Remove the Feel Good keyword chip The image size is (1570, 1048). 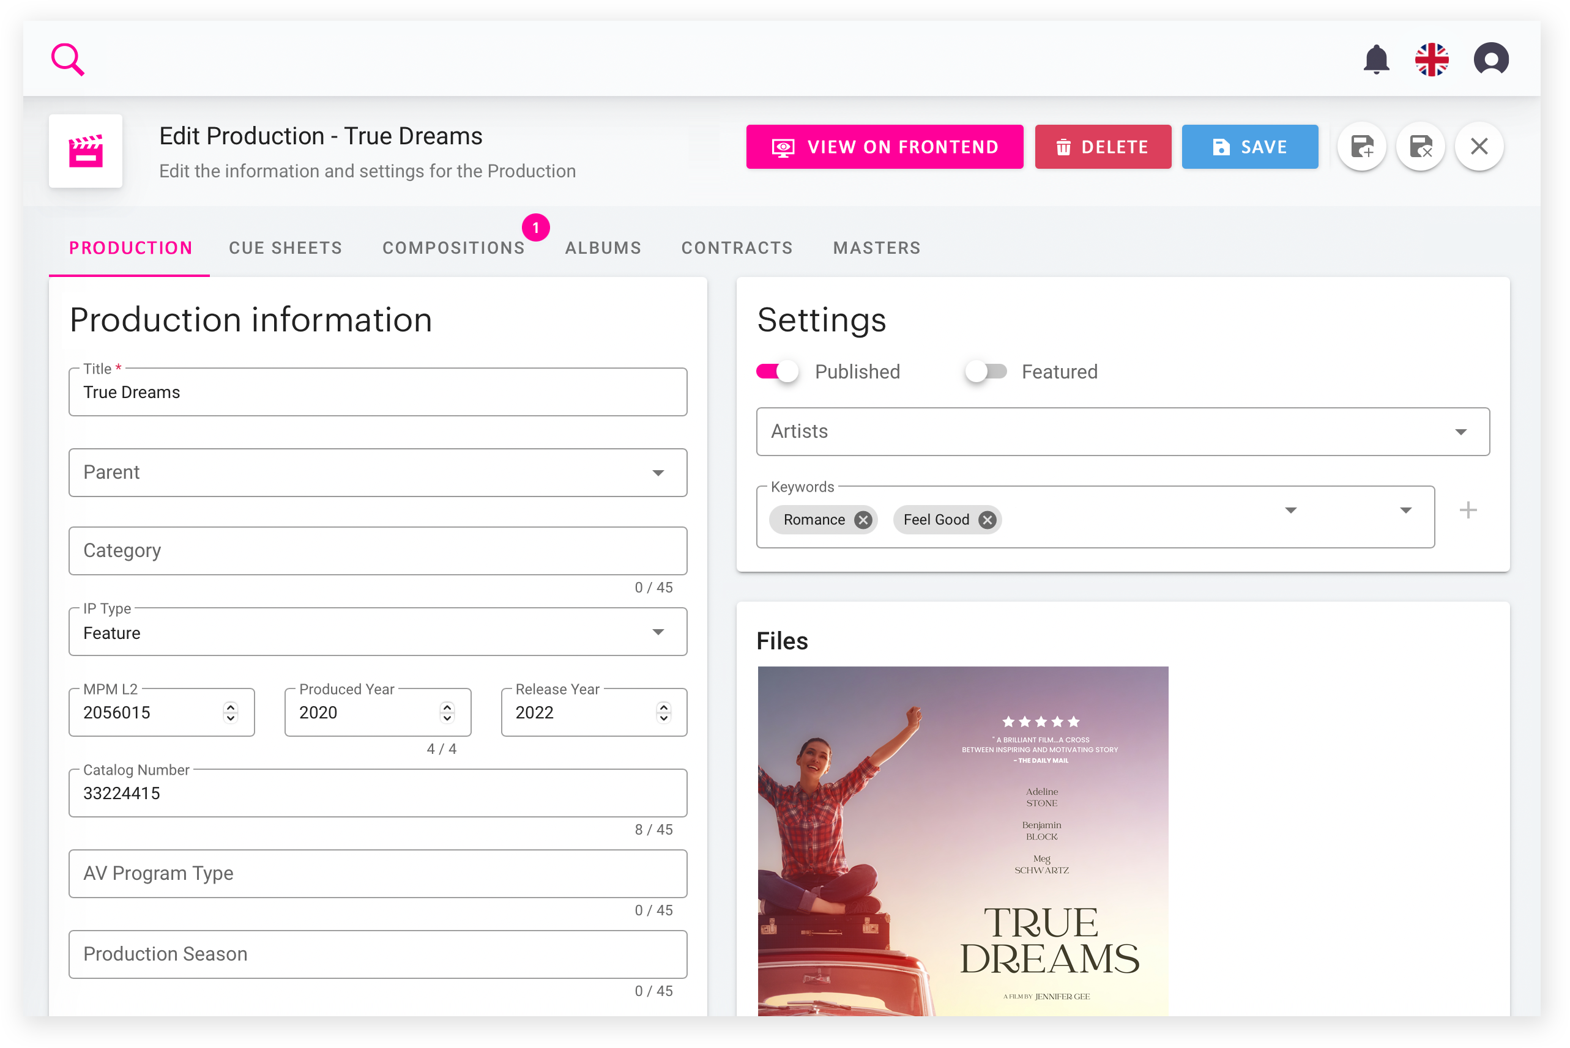tap(987, 520)
